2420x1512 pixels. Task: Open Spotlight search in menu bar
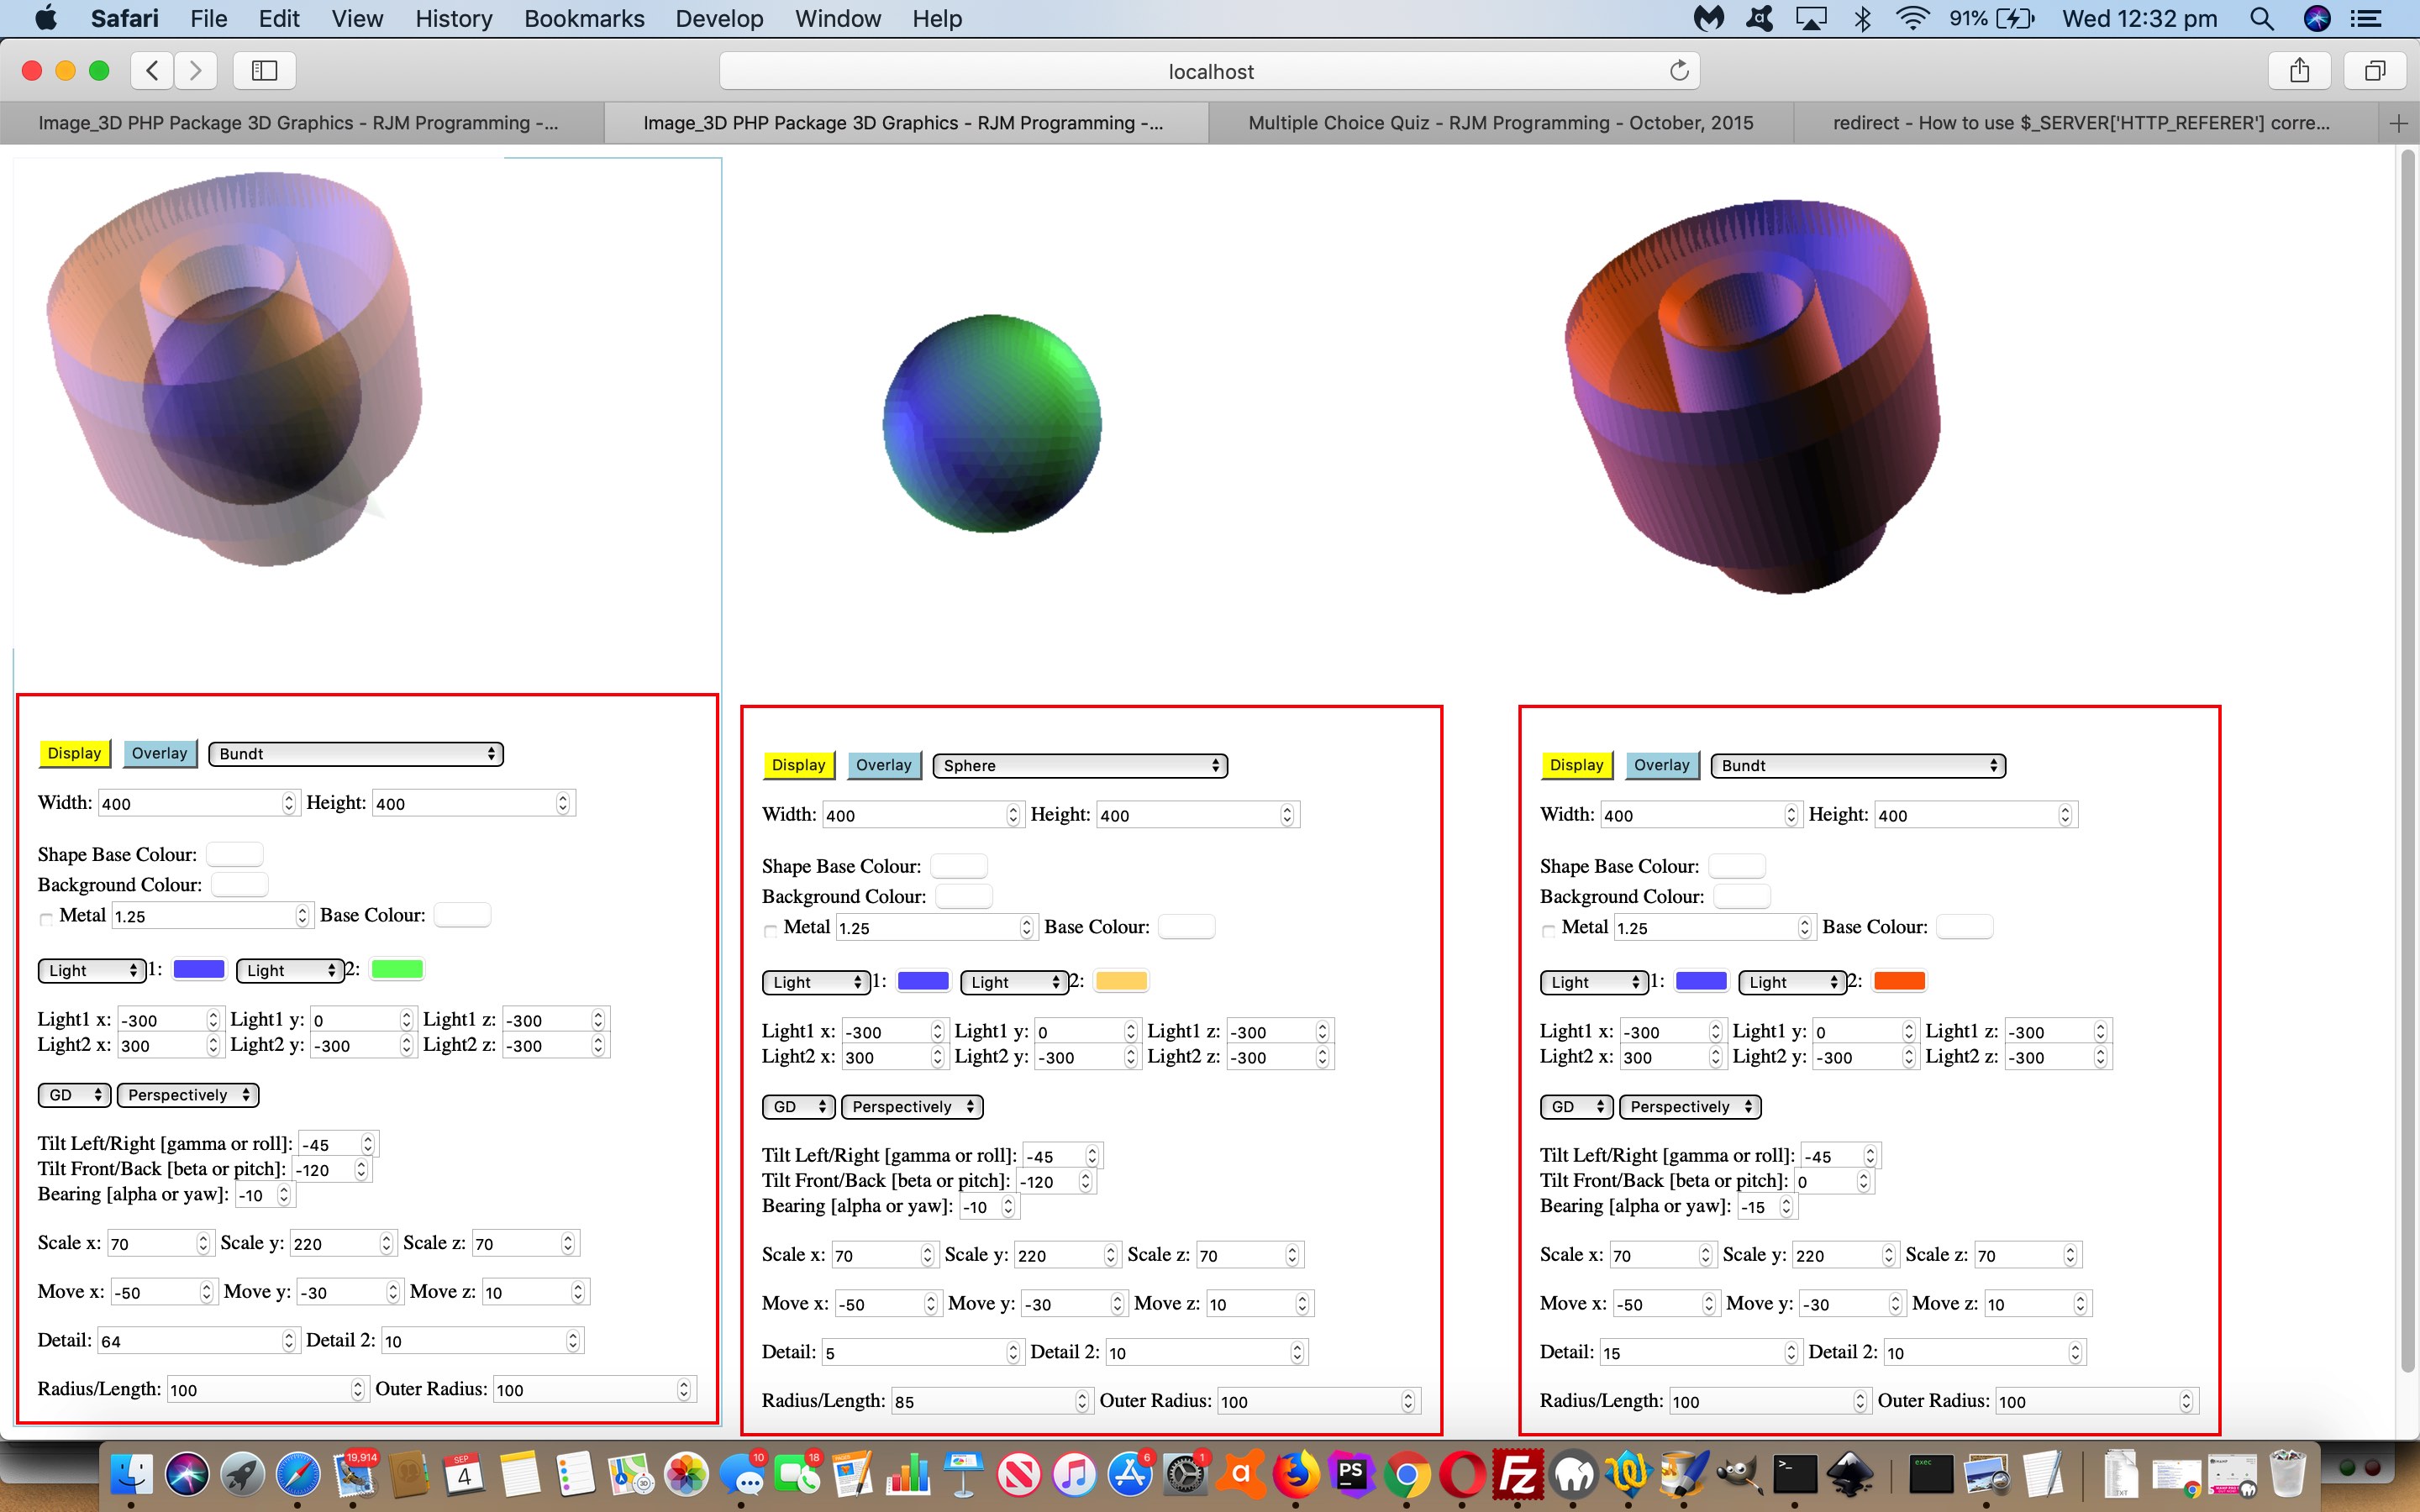[x=2261, y=18]
